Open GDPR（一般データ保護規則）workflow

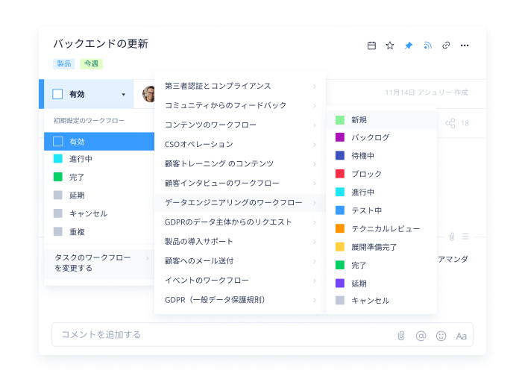click(240, 300)
